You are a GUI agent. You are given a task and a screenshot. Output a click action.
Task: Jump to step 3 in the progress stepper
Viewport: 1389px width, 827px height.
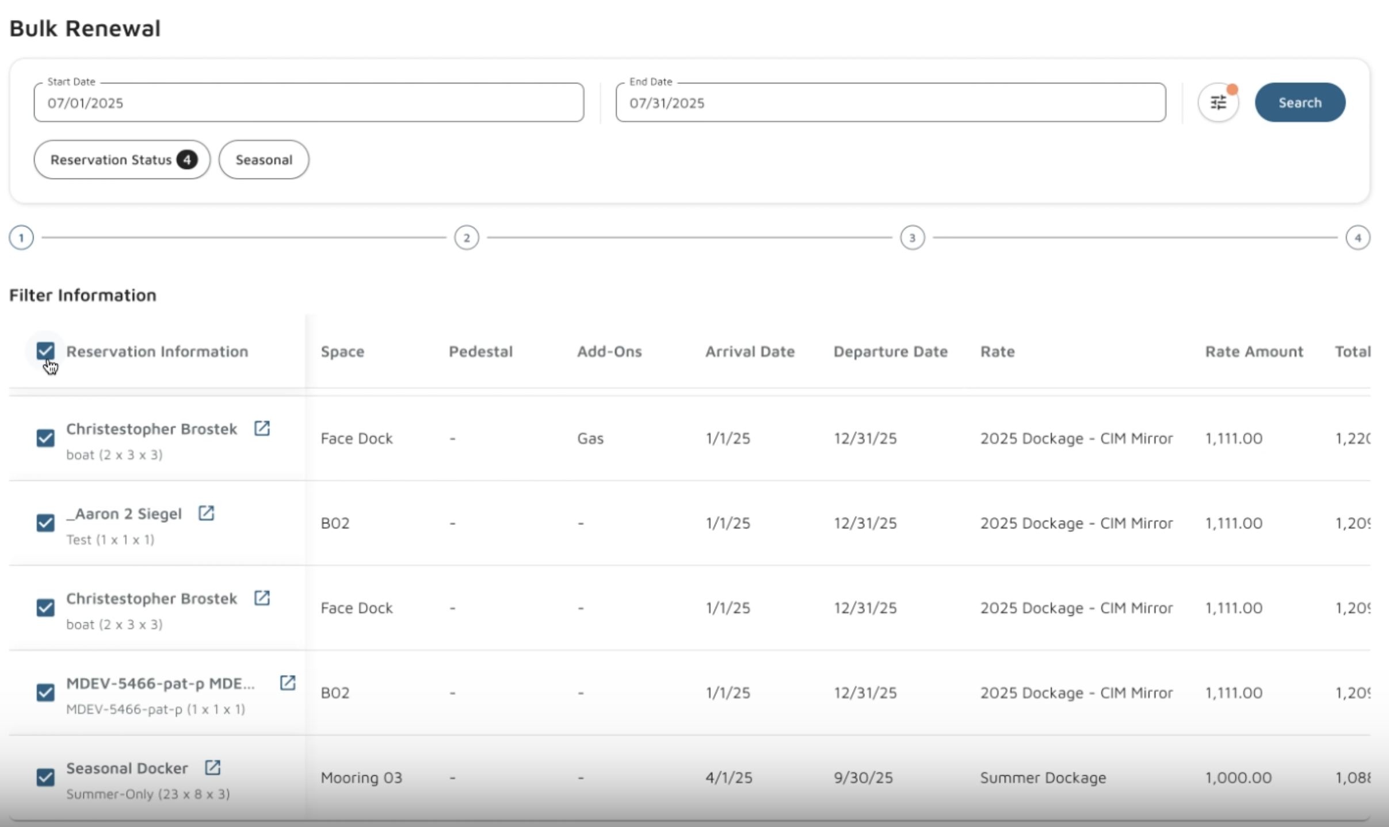pos(912,238)
